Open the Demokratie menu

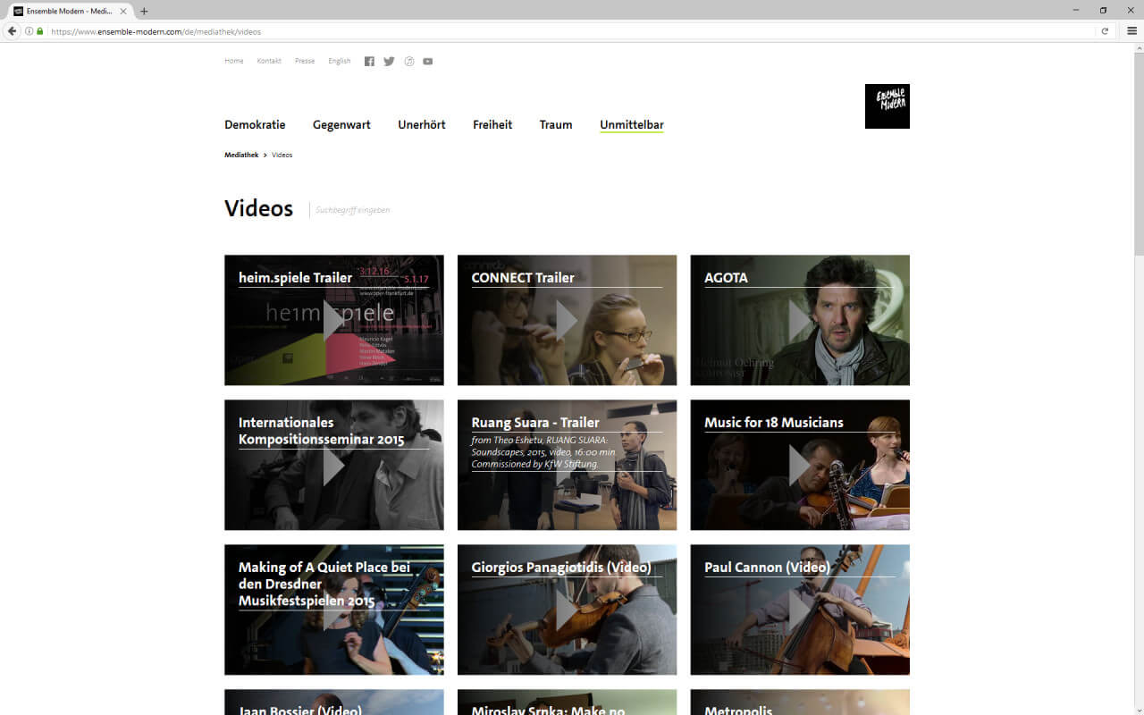pos(255,125)
